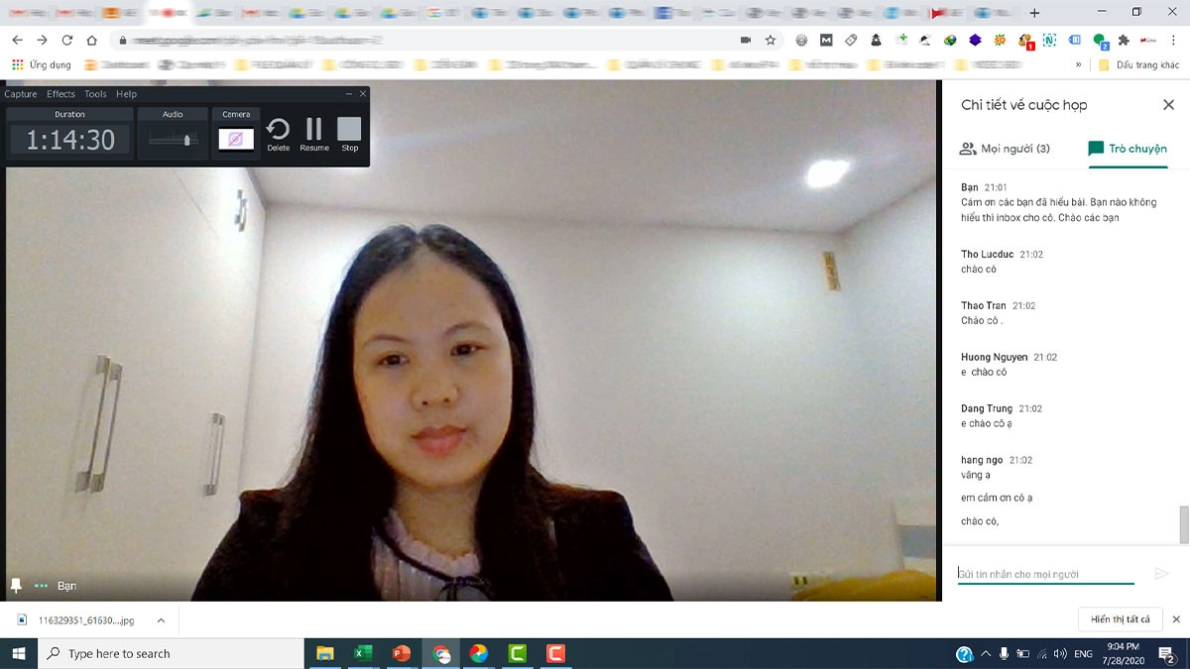Toggle the Camera preview off icon
Image resolution: width=1190 pixels, height=669 pixels.
[x=236, y=139]
